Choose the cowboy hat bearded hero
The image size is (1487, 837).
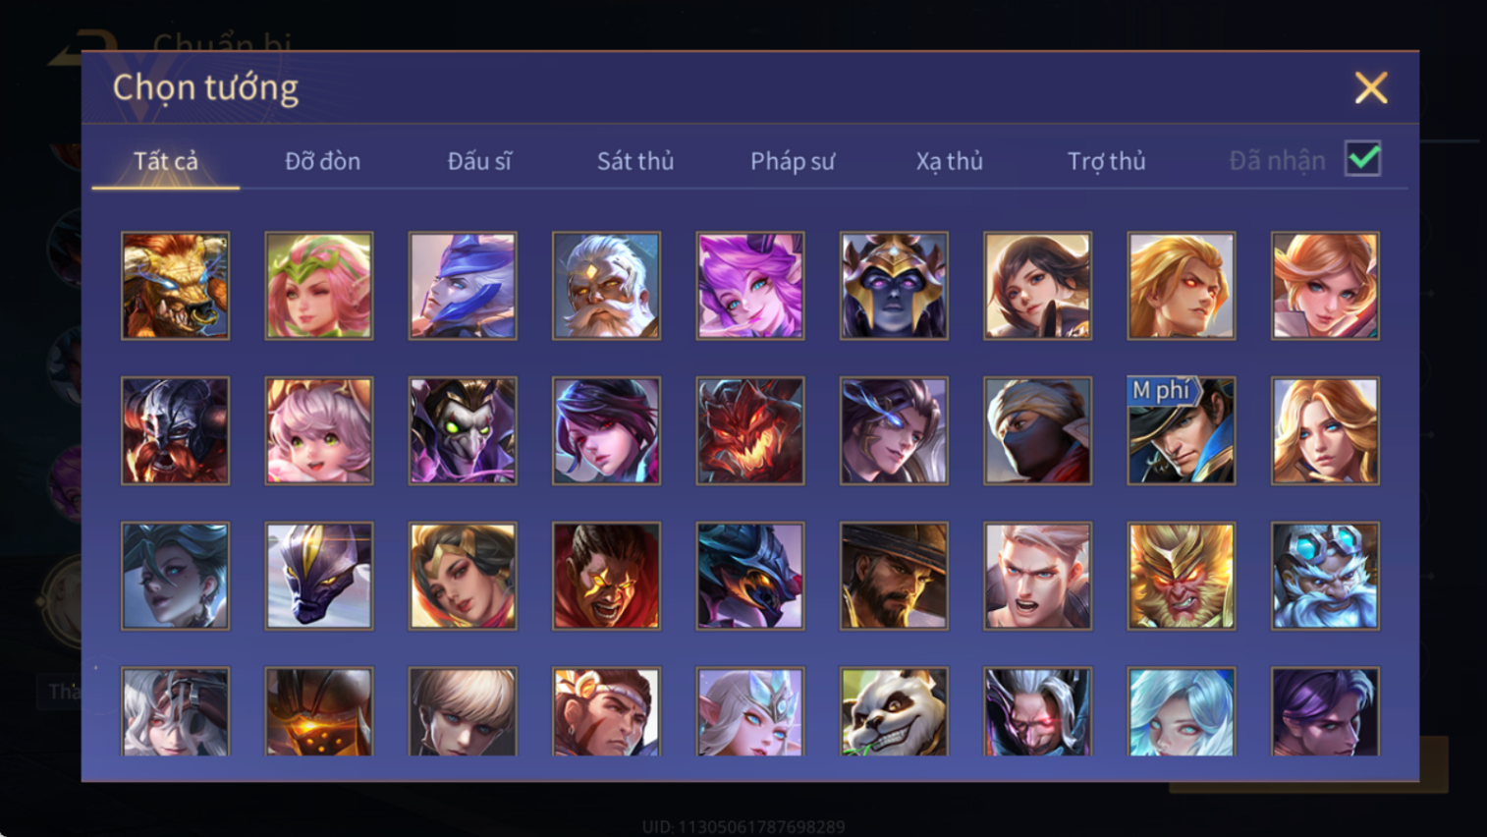pos(894,576)
